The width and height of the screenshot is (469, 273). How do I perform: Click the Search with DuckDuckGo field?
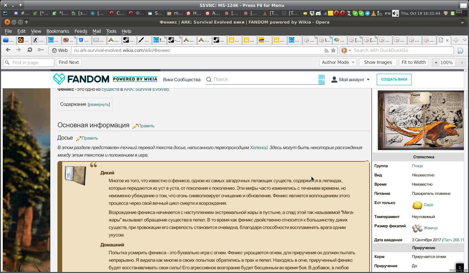coord(403,51)
